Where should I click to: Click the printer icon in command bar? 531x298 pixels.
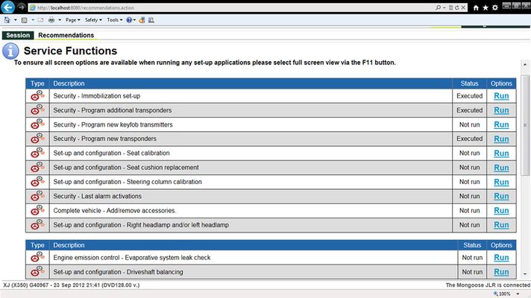tap(51, 20)
